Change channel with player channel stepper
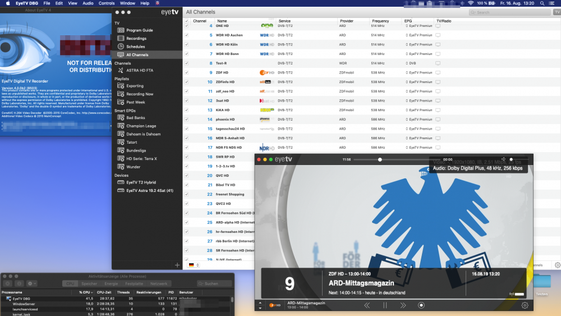 [x=260, y=305]
